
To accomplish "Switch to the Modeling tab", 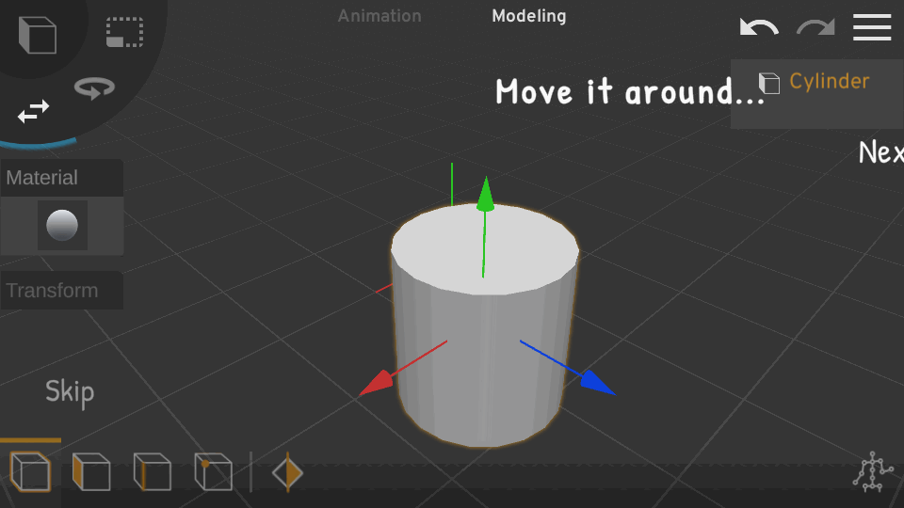I will (529, 16).
